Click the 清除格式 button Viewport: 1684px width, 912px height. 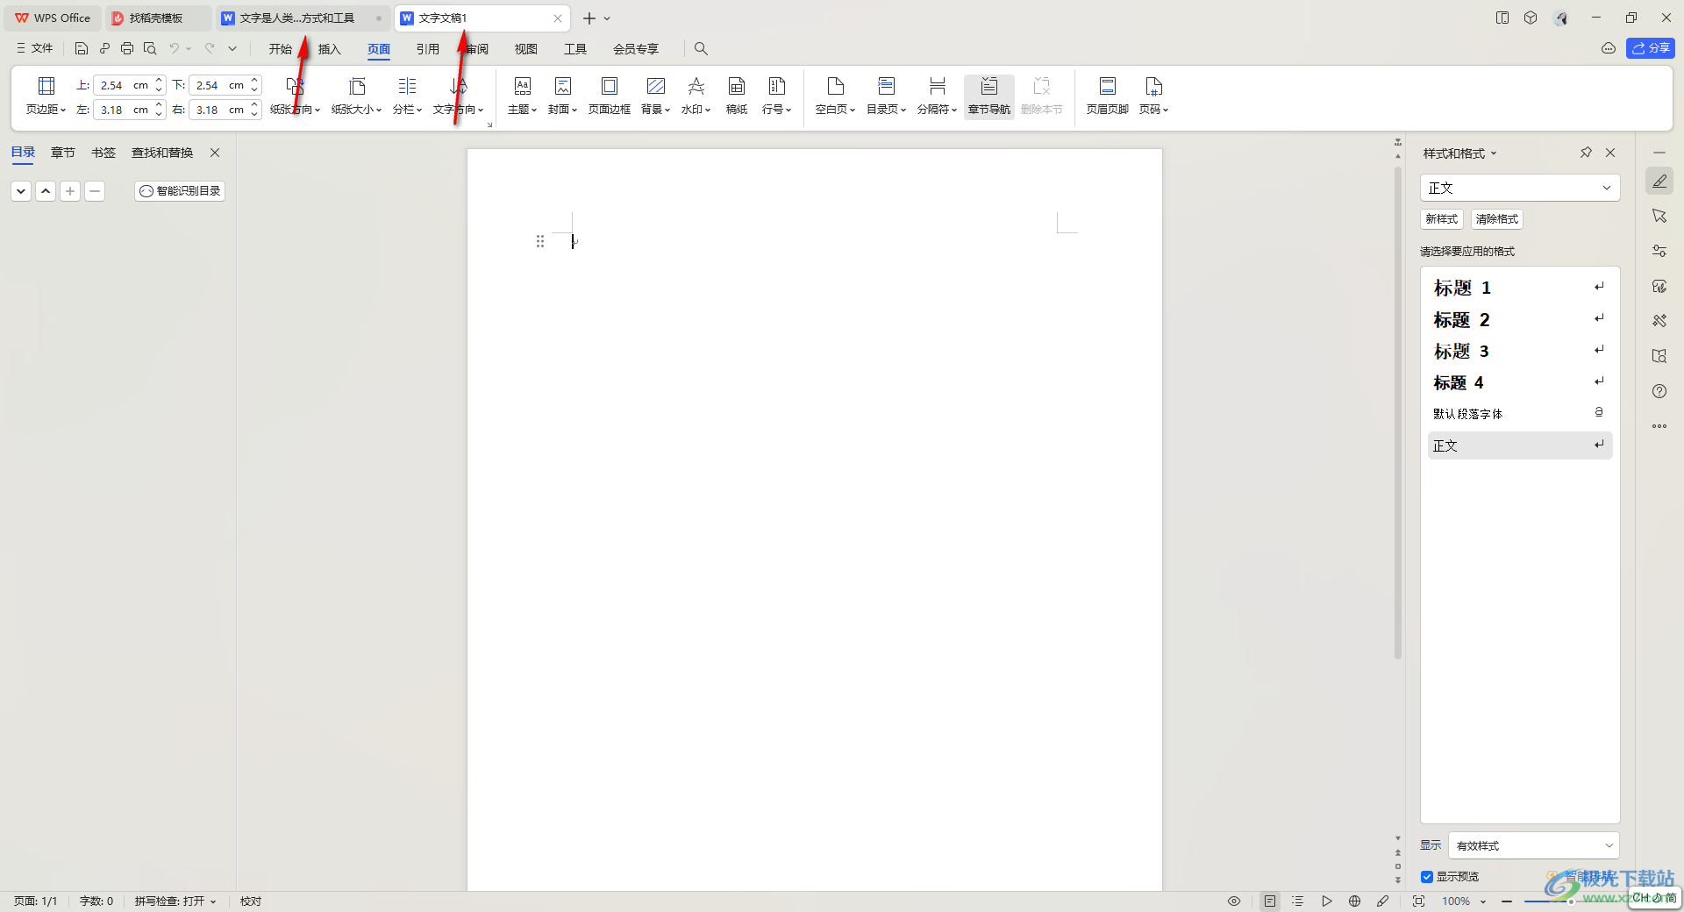(x=1496, y=219)
